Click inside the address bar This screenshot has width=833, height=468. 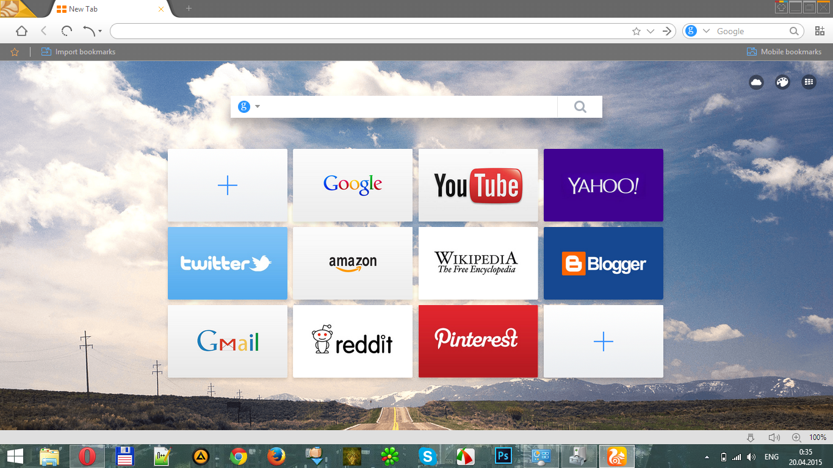pyautogui.click(x=370, y=31)
